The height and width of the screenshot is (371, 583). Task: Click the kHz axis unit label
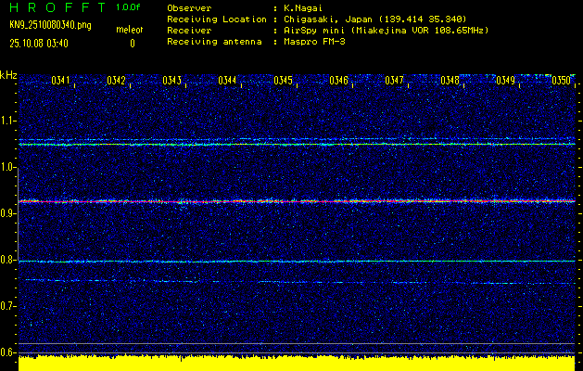8,74
